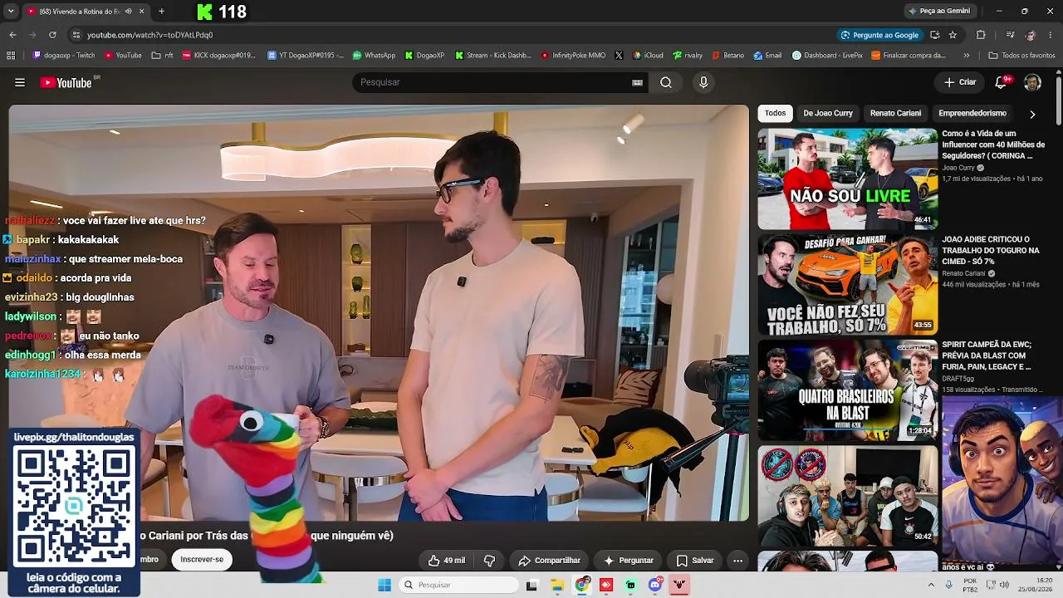Open video titled 'JOAO ADIBE CRITICOU O TRABALHO...'
Screen dimensions: 1063x598
991,250
